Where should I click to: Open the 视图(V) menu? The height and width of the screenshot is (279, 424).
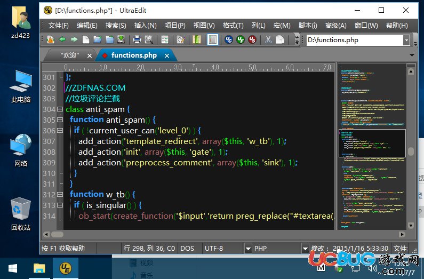coord(204,26)
